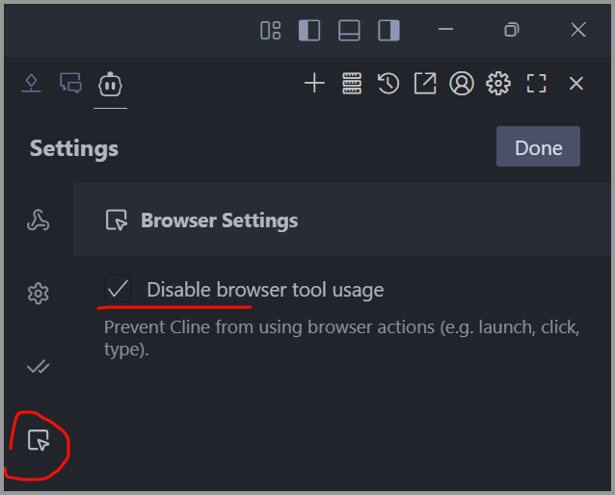615x495 pixels.
Task: Open the chat bubbles panel icon
Action: (x=70, y=84)
